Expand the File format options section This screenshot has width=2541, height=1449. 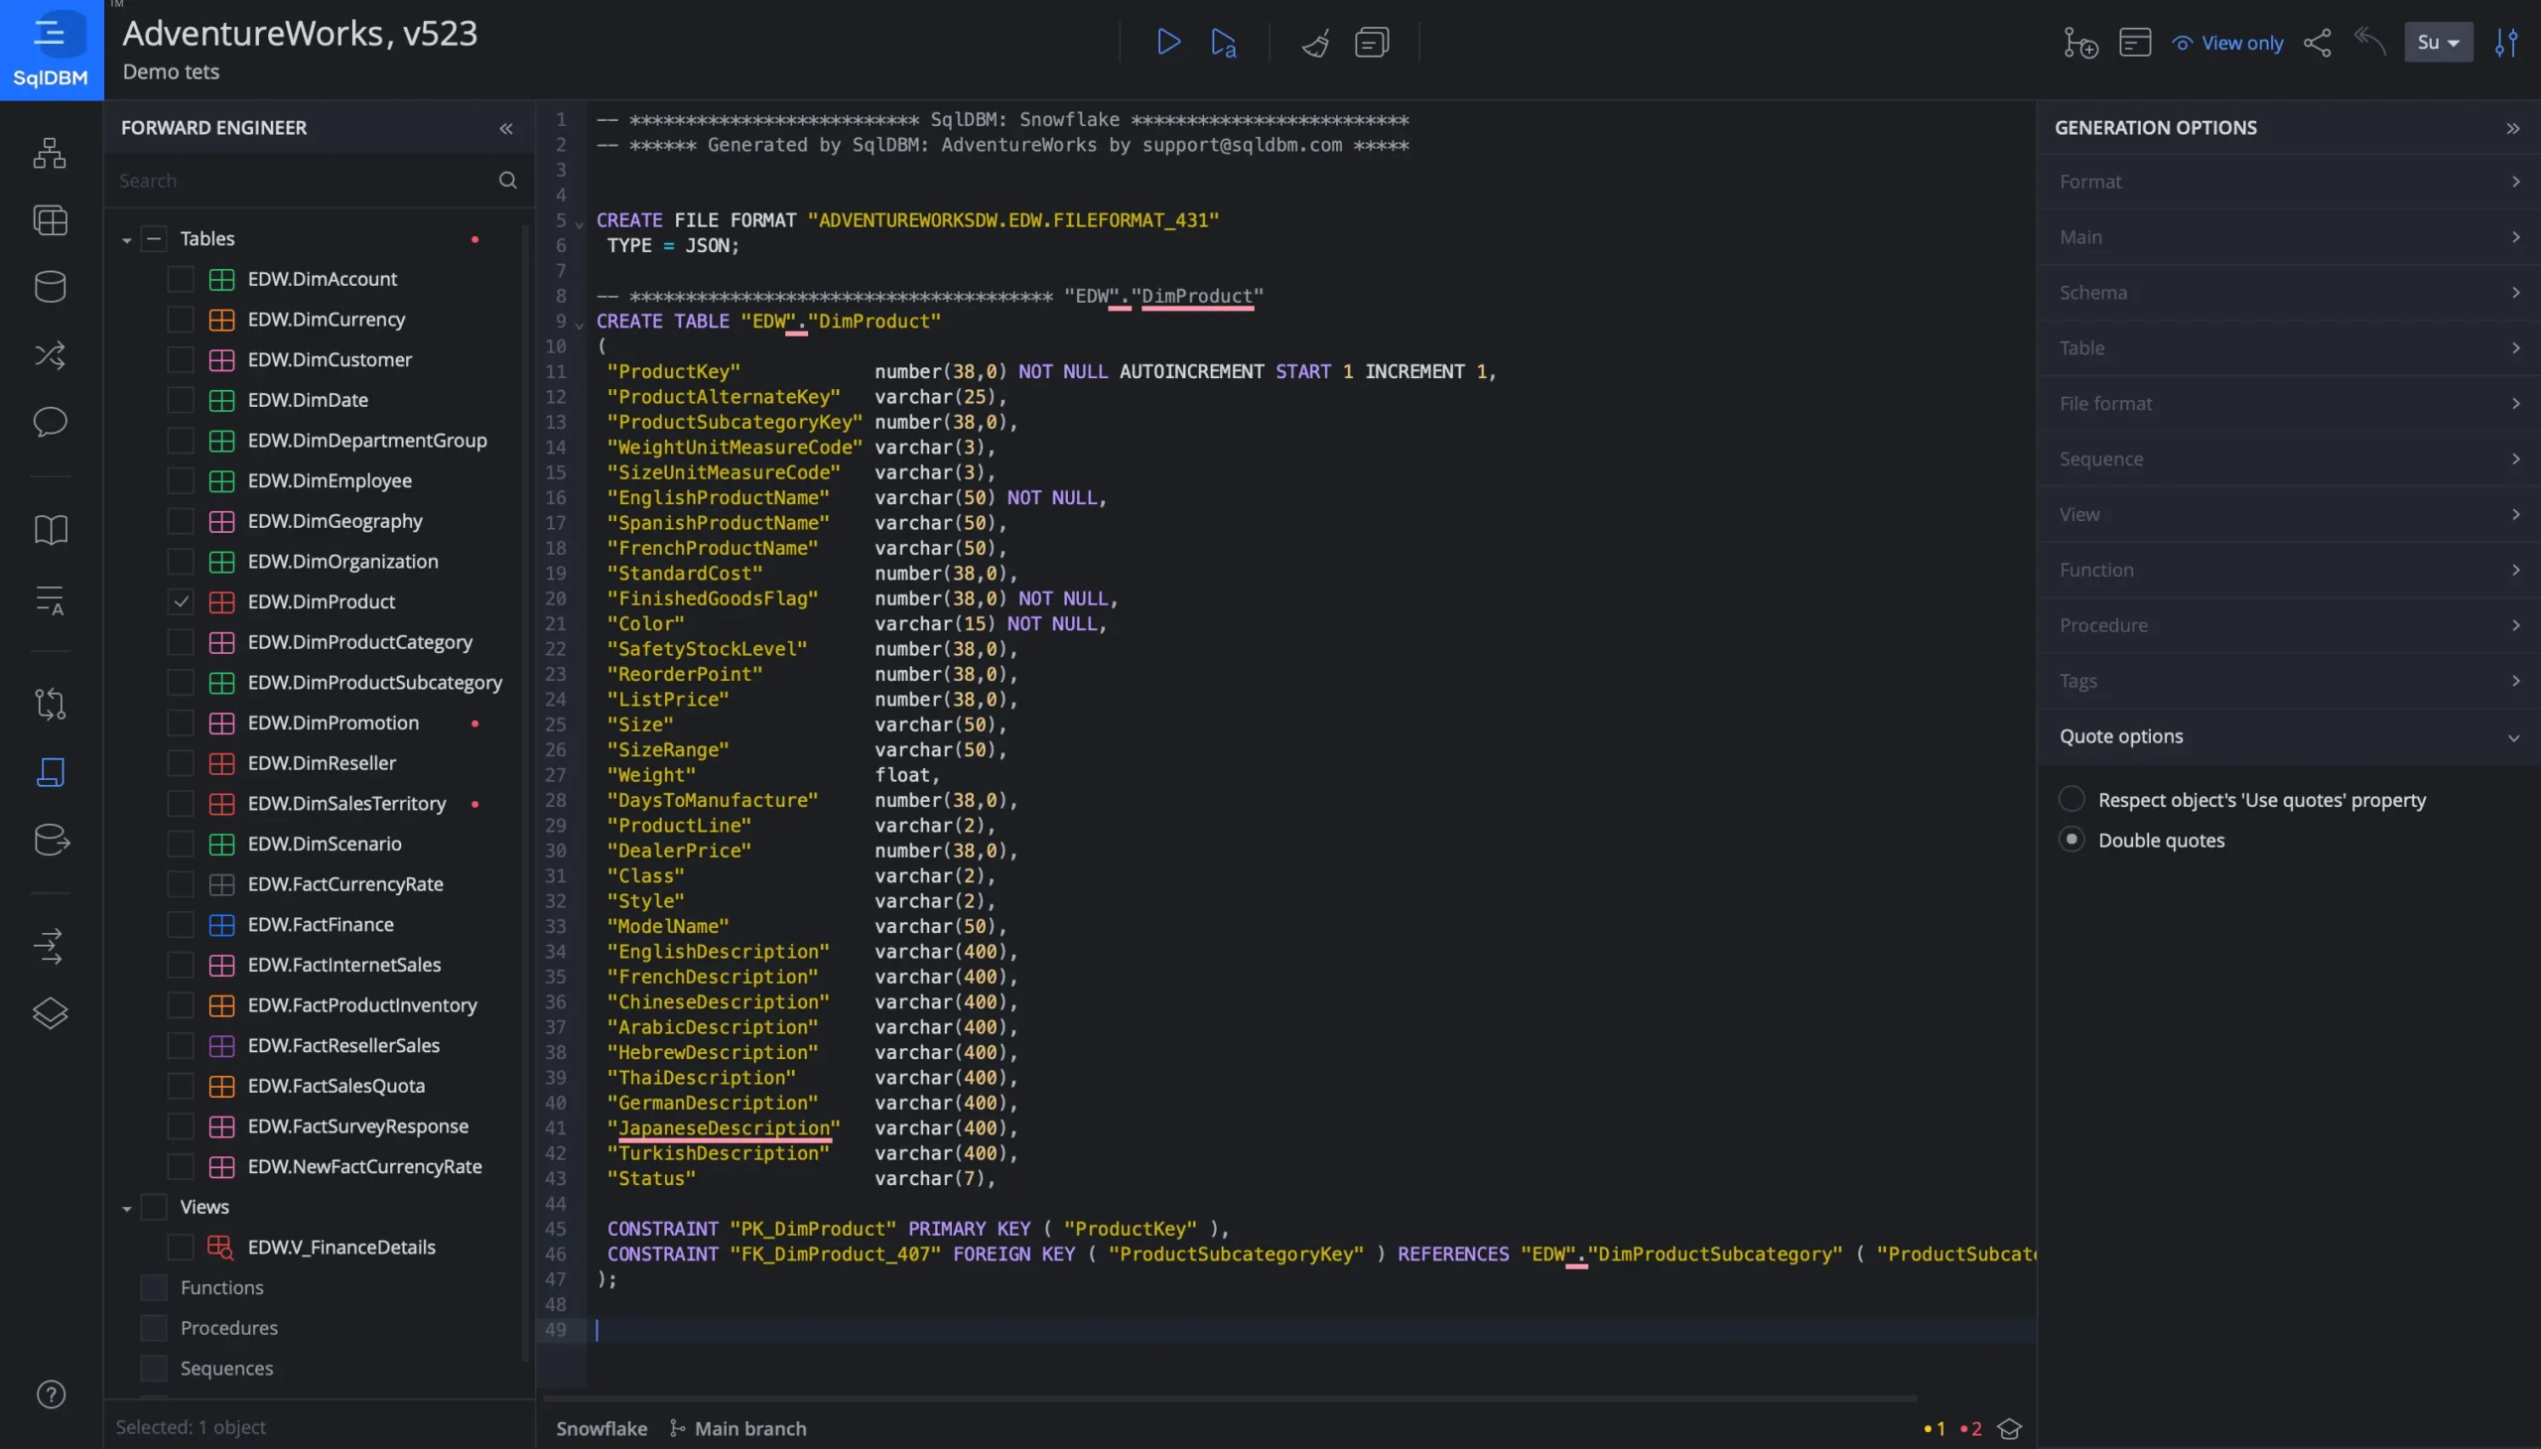click(2287, 403)
